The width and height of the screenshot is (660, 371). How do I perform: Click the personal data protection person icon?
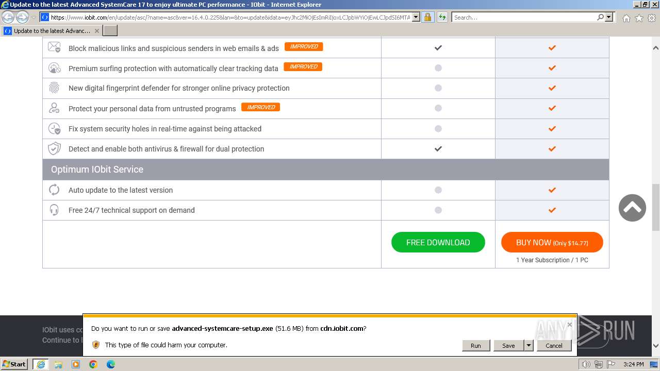point(54,108)
